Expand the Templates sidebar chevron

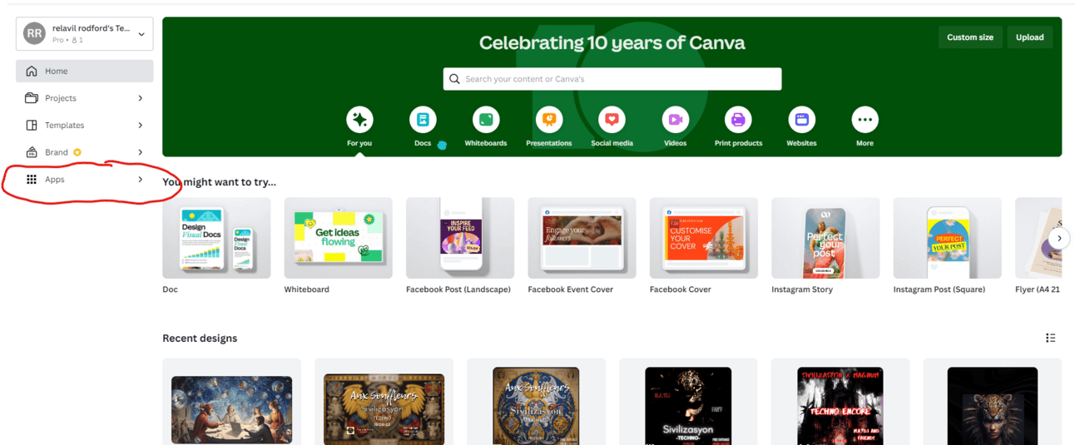coord(140,126)
